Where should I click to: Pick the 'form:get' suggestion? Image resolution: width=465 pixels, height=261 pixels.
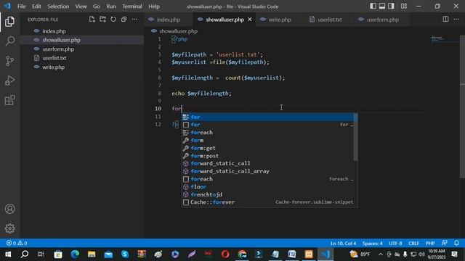pos(267,148)
